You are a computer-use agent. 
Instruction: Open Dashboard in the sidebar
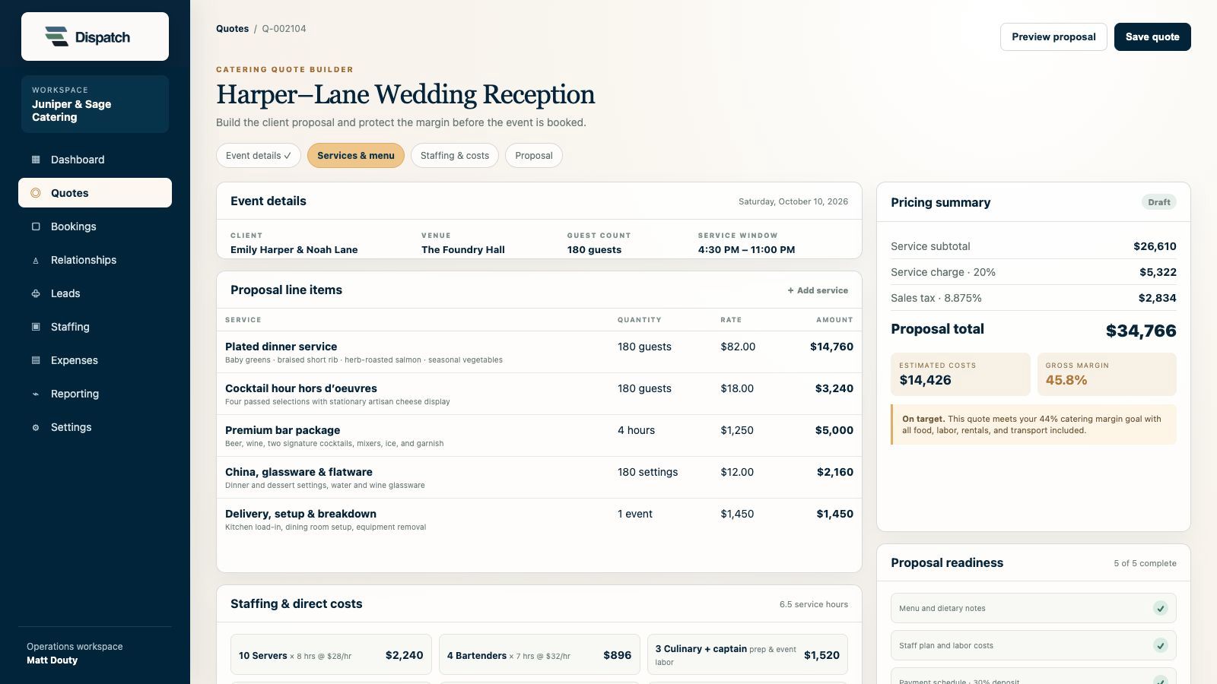(95, 160)
